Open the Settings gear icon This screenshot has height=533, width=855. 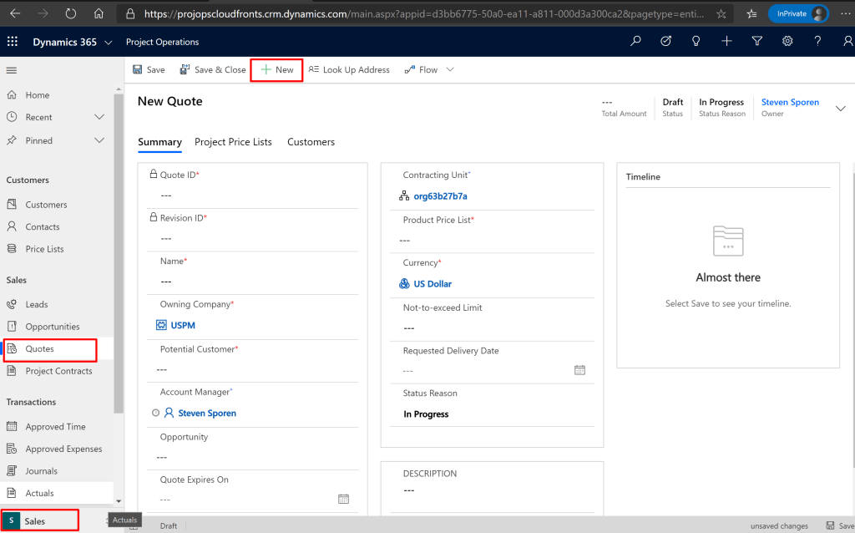[x=787, y=42]
